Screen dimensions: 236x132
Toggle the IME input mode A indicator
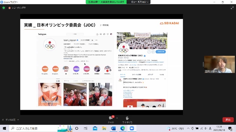pos(210,128)
